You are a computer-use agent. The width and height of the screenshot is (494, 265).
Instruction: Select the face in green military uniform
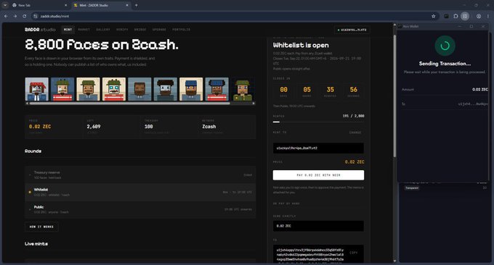(243, 89)
